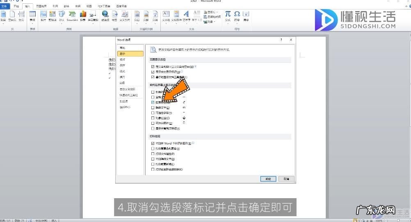Toggle 对象位置 (object anchors) checkbox
The height and width of the screenshot is (222, 411).
[x=153, y=118]
